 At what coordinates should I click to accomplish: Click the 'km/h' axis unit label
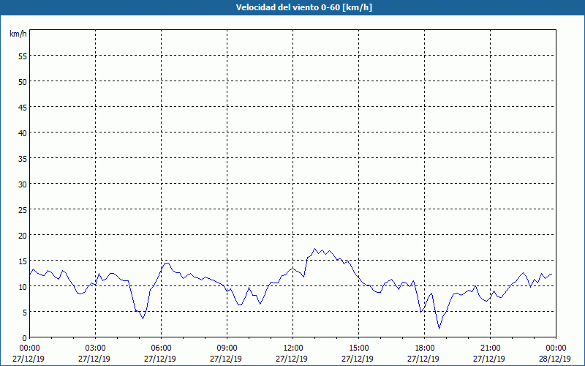point(18,34)
